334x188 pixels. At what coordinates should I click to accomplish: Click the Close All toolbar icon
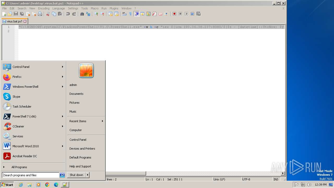(x=34, y=14)
